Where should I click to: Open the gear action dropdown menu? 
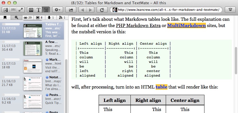click(58, 10)
